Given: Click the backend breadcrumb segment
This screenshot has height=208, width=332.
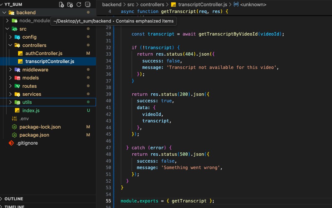Looking at the screenshot, I should 112,4.
